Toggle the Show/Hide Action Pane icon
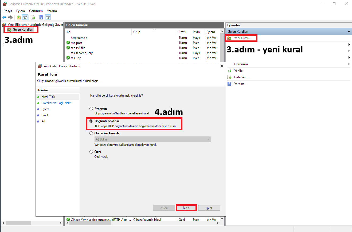The image size is (352, 232). point(48,18)
